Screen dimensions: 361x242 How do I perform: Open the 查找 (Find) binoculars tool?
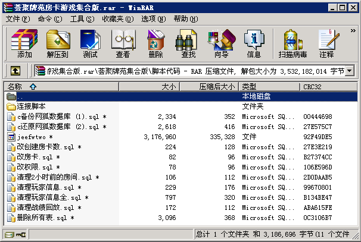(188, 43)
